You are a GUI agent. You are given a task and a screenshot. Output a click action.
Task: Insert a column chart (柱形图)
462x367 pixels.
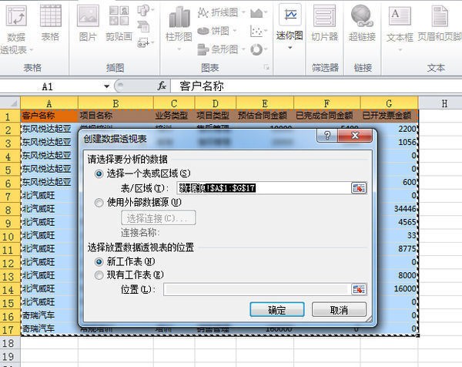point(178,23)
